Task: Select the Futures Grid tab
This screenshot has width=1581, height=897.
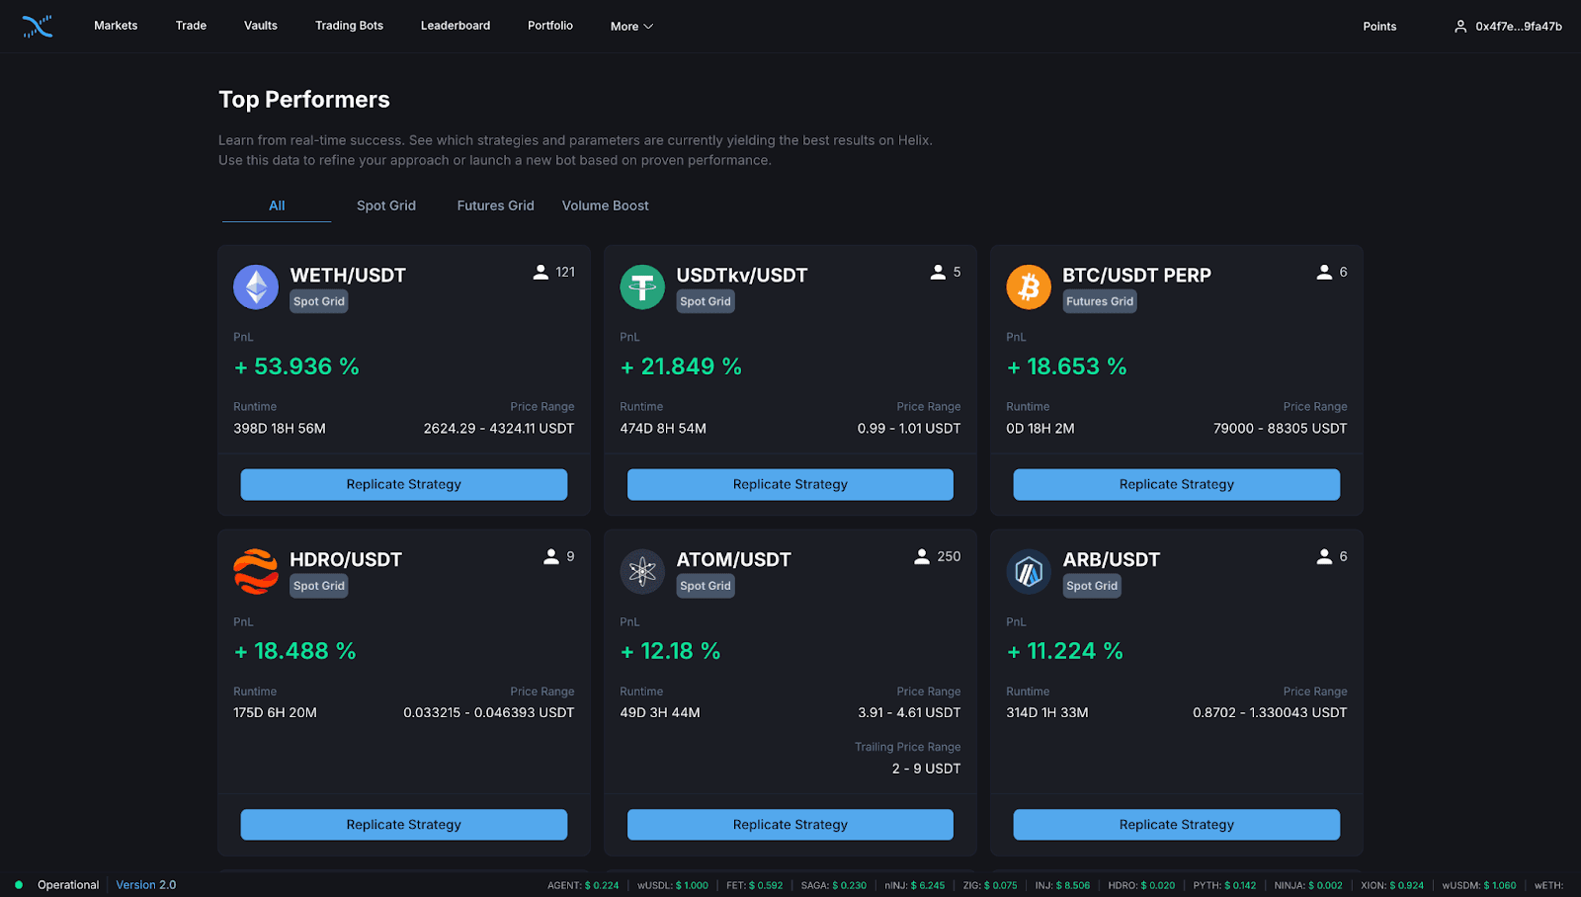Action: pos(495,205)
